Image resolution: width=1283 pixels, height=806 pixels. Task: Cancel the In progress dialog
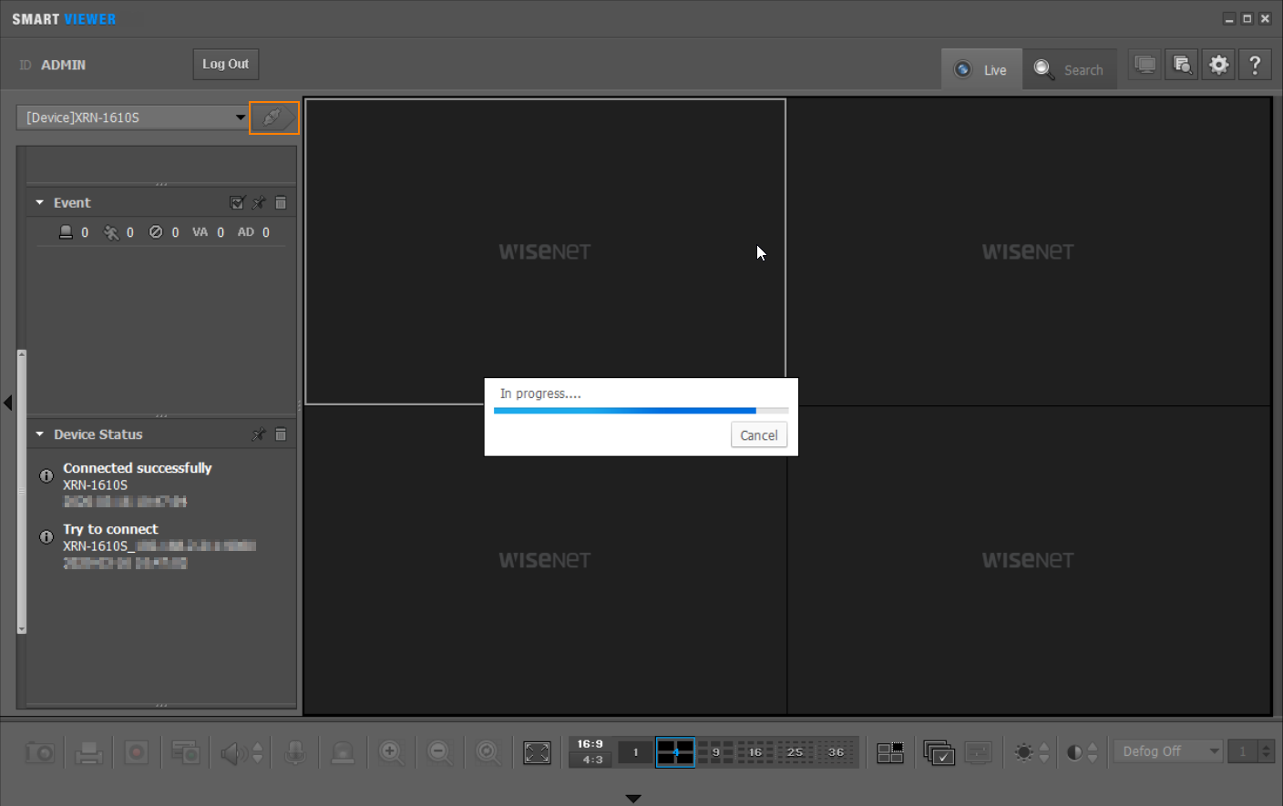click(759, 435)
